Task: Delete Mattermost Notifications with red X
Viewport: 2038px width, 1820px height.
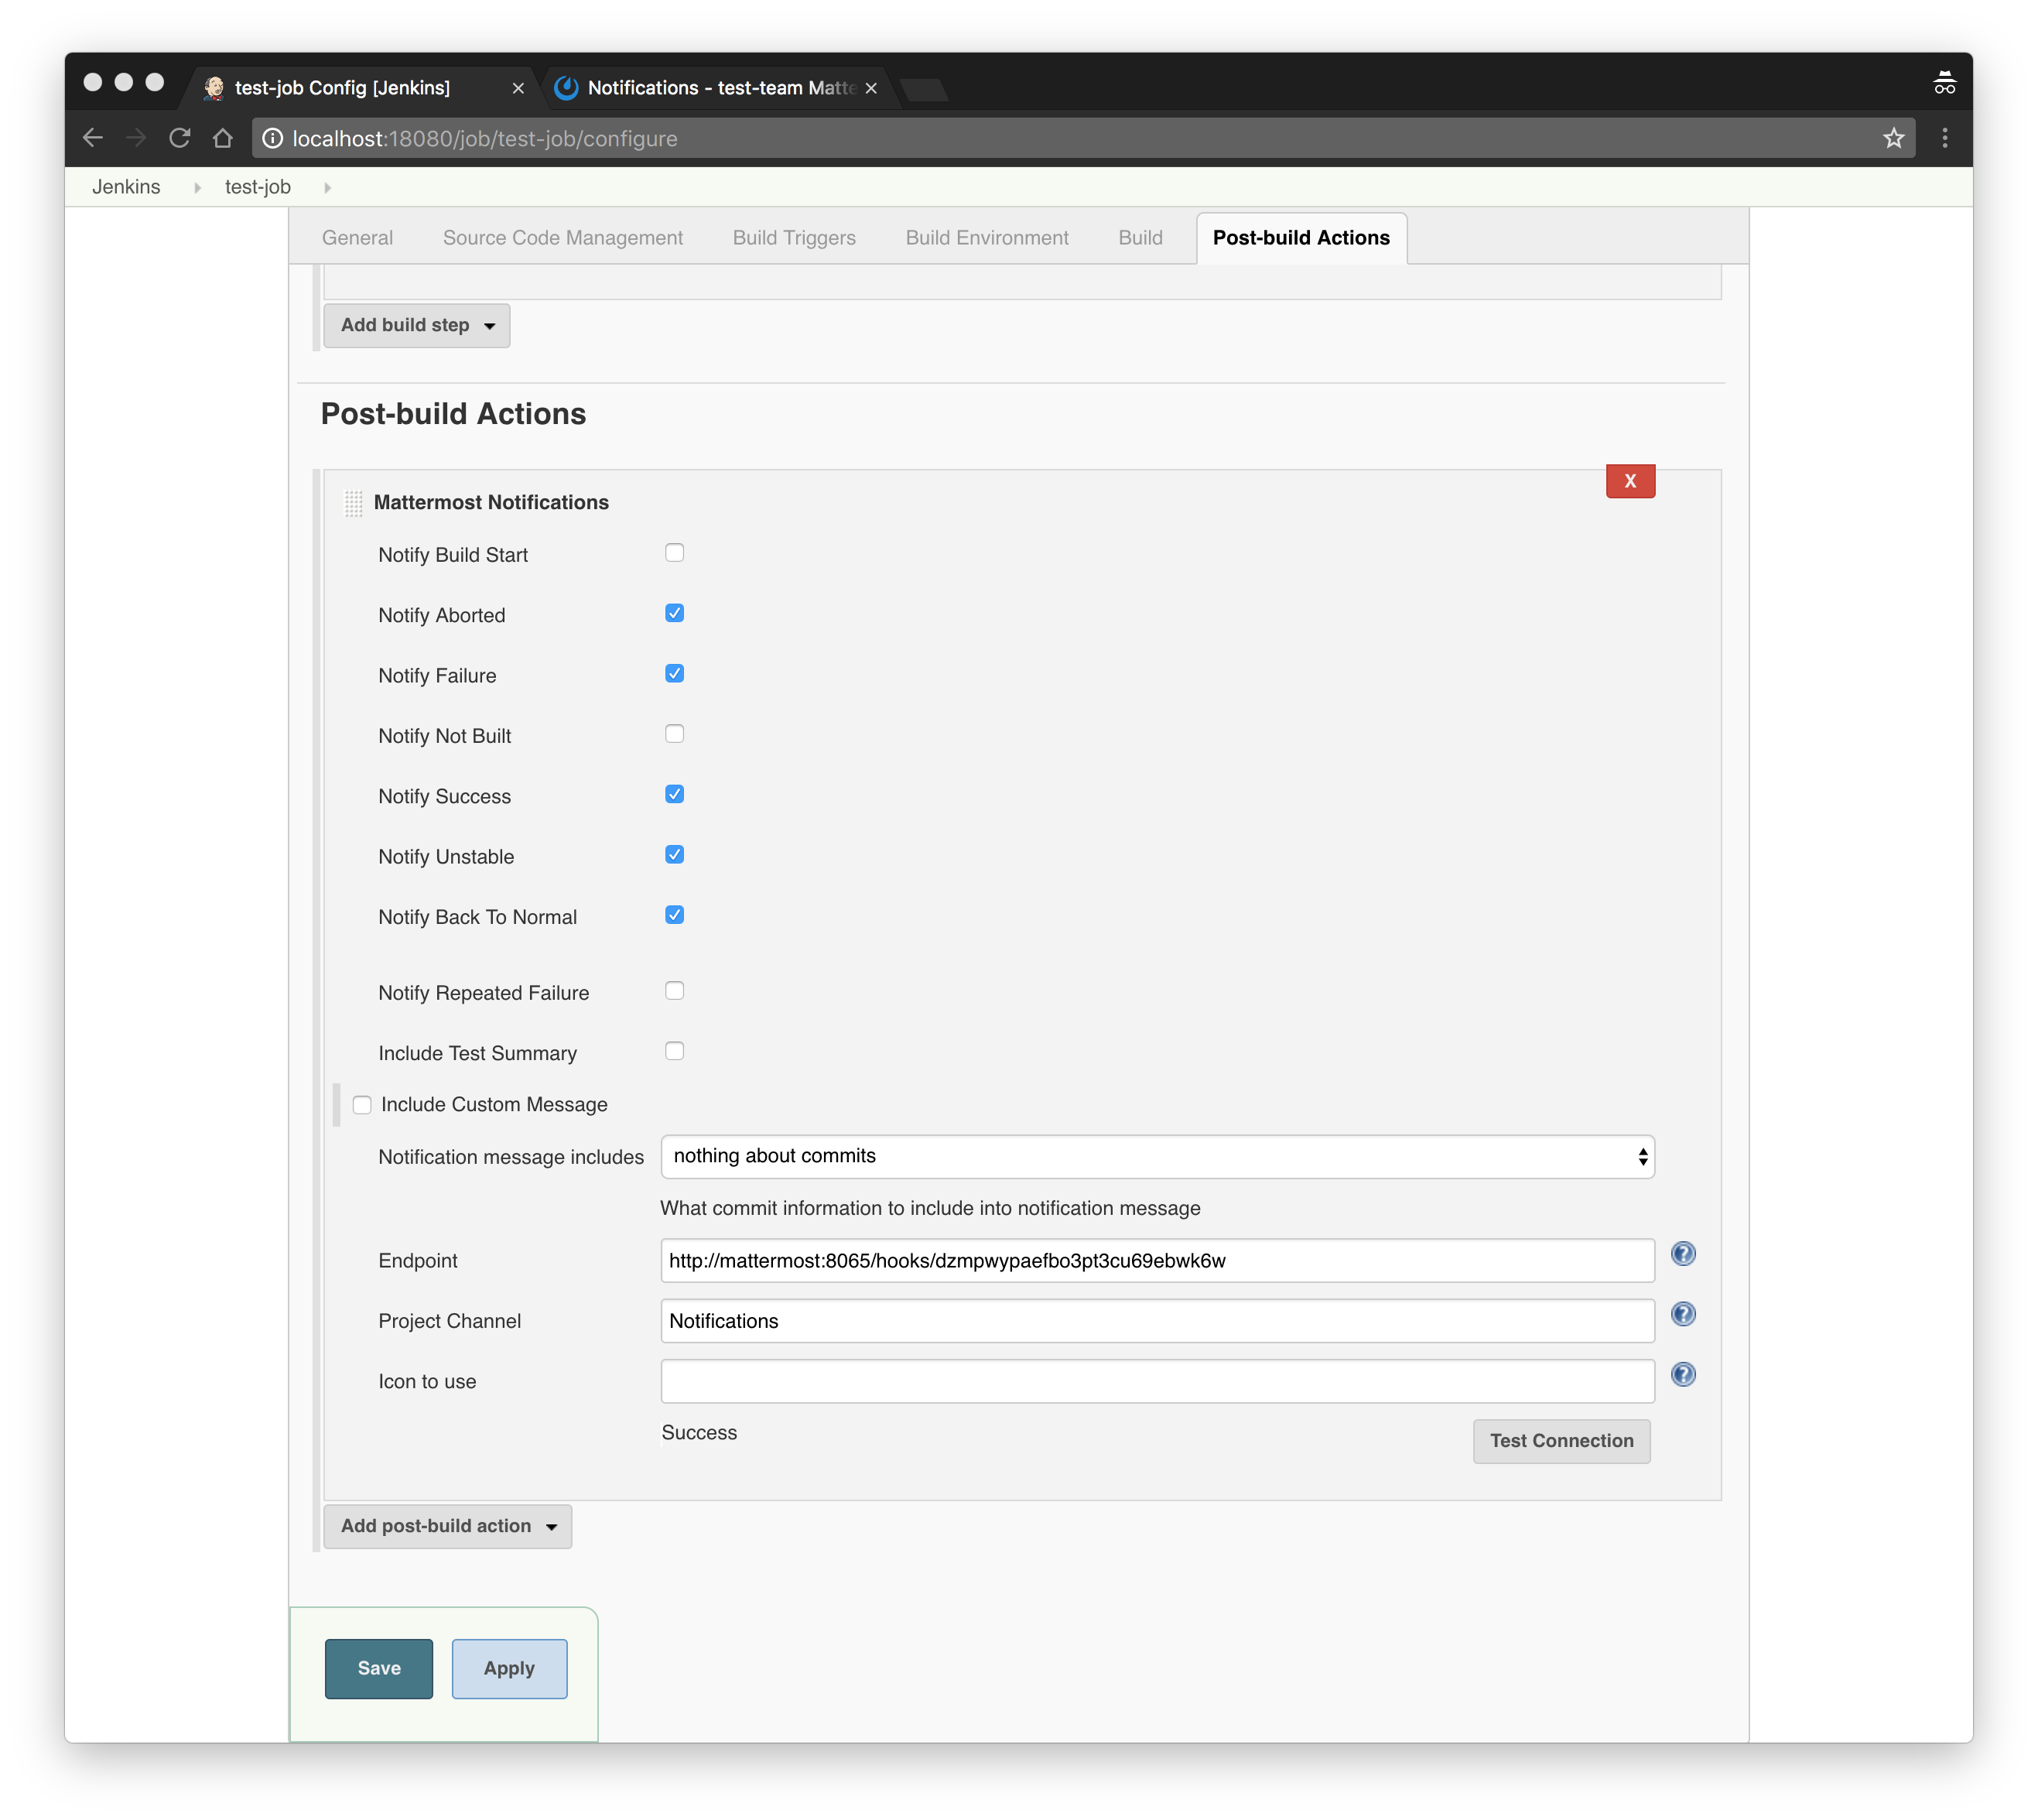Action: (1630, 481)
